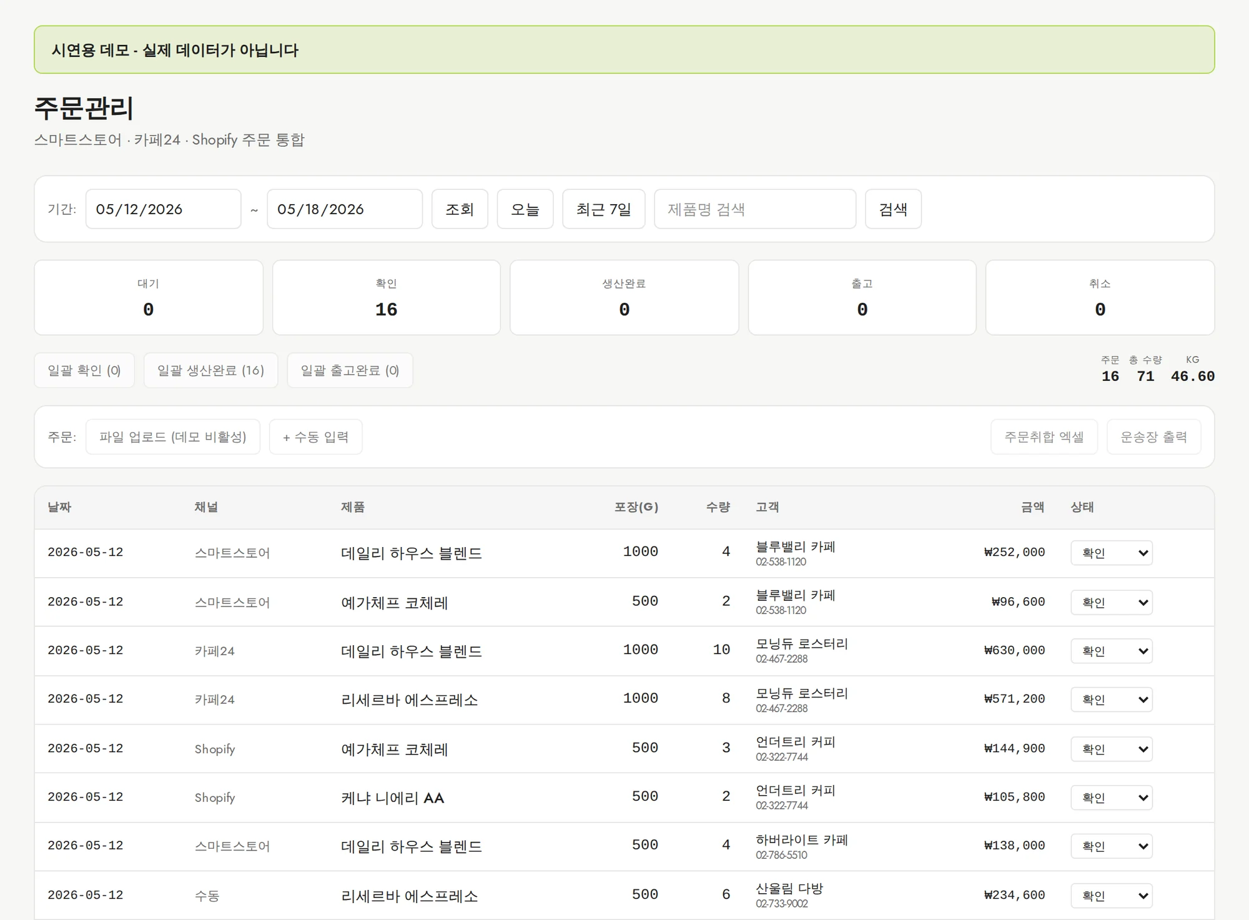This screenshot has height=920, width=1249.
Task: Click 케냐 니에리 AA product cell
Action: pos(393,798)
